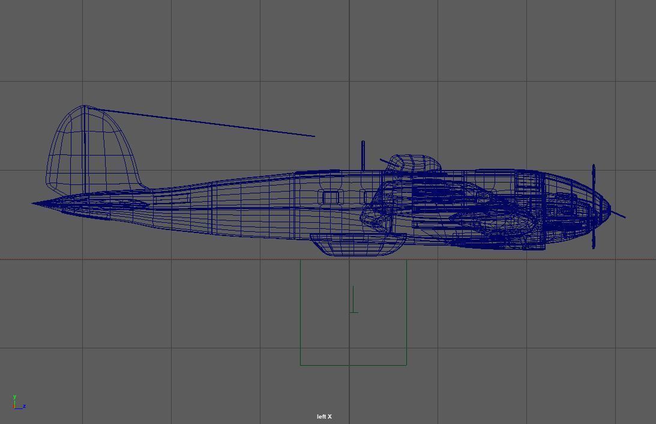Select the propeller blade at the nose
The width and height of the screenshot is (656, 424).
tap(593, 207)
